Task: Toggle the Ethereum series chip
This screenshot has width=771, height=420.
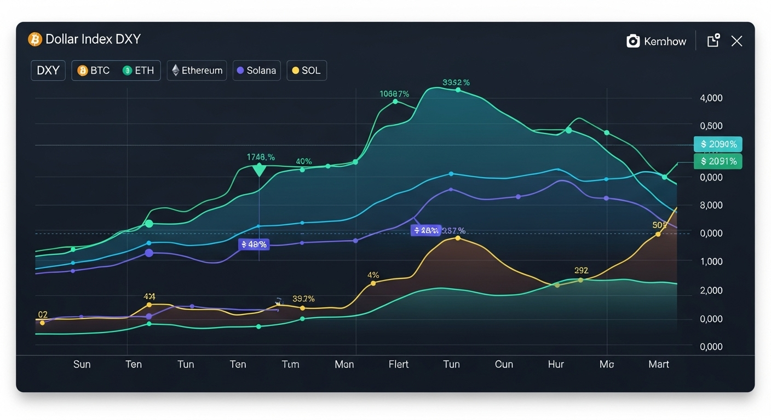Action: [197, 71]
